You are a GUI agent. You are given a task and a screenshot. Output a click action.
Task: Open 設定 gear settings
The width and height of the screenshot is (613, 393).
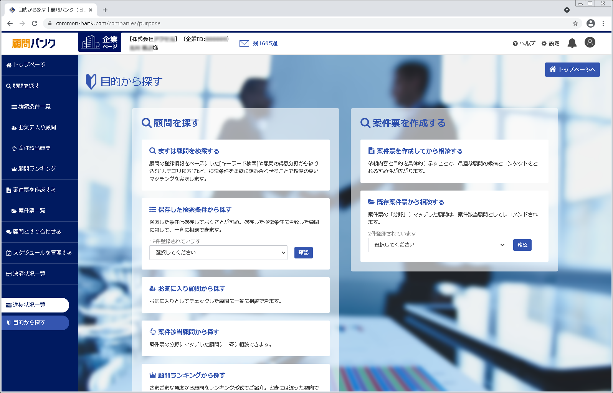550,43
